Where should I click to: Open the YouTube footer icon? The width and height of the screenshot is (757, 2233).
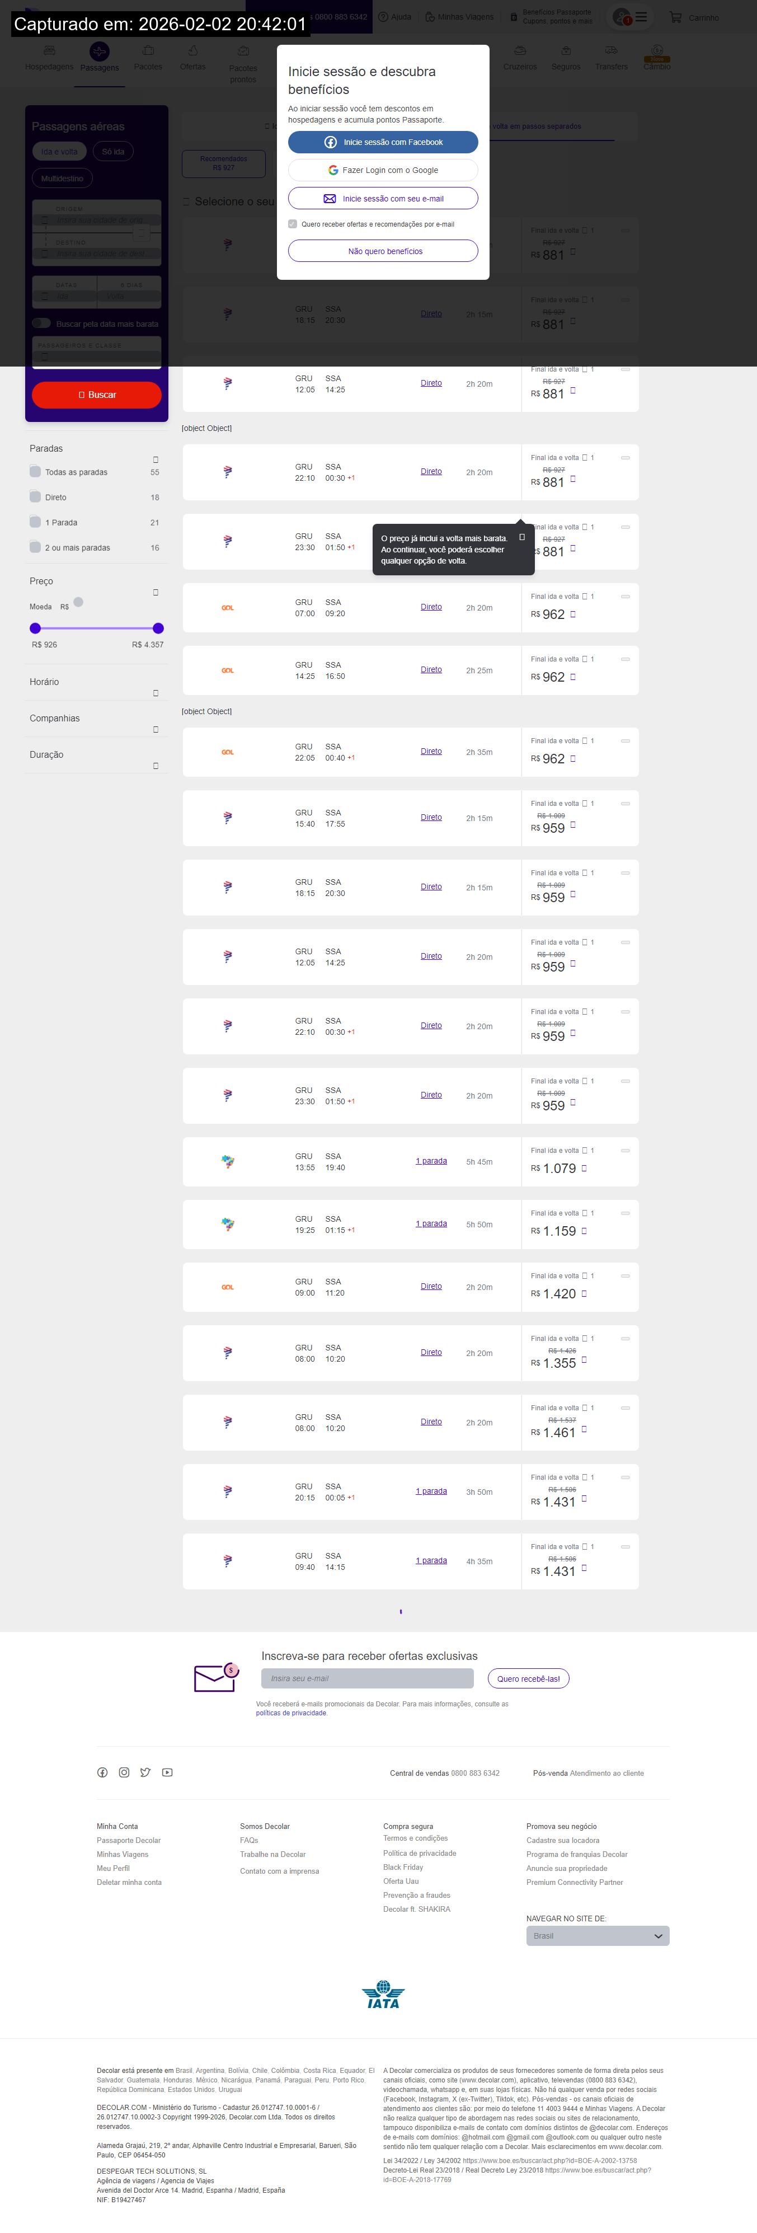pyautogui.click(x=167, y=1773)
